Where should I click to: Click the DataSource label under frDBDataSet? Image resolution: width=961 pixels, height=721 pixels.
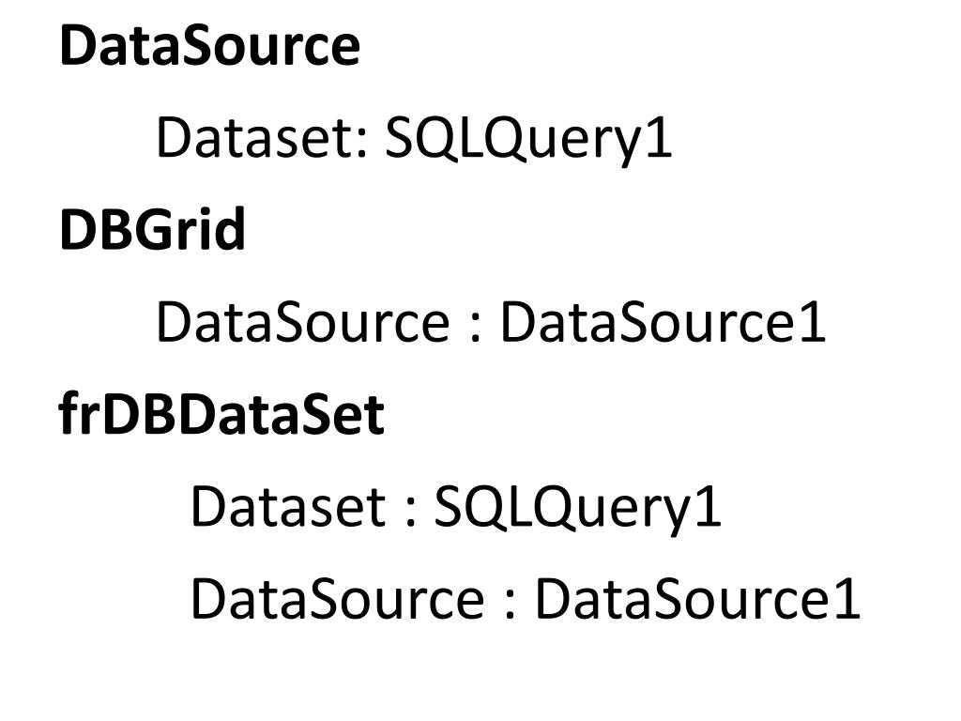338,598
